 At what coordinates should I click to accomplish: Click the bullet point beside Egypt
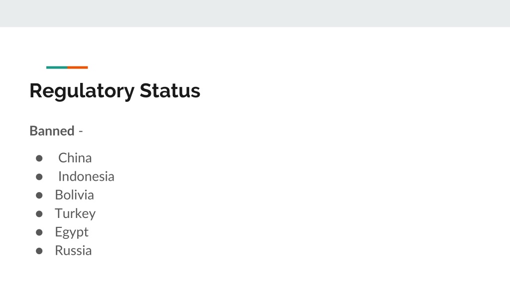pos(39,232)
